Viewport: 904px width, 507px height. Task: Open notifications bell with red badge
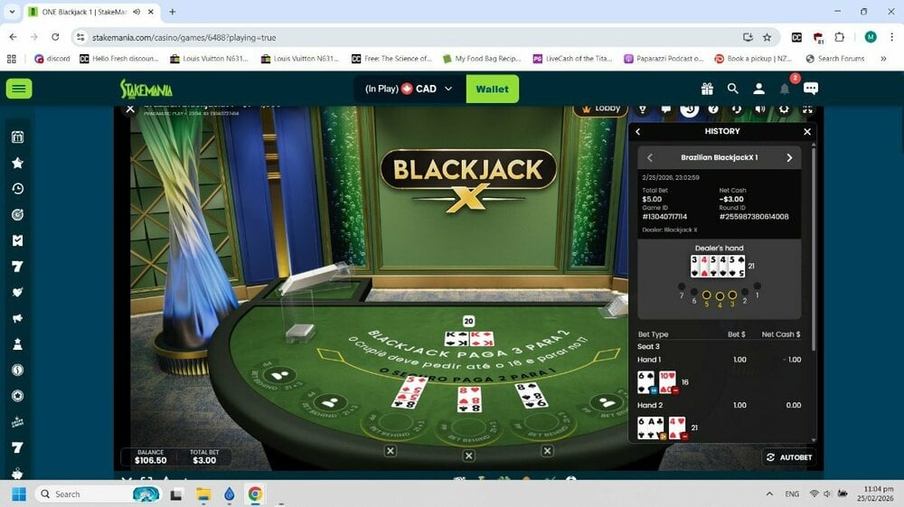click(x=785, y=89)
